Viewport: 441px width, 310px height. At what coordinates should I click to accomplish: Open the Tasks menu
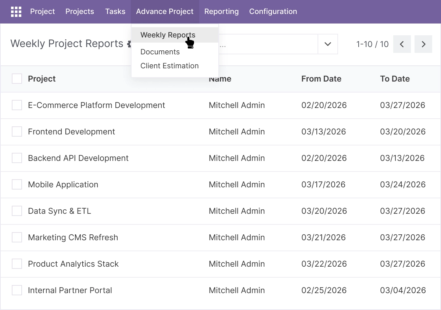[x=115, y=12]
